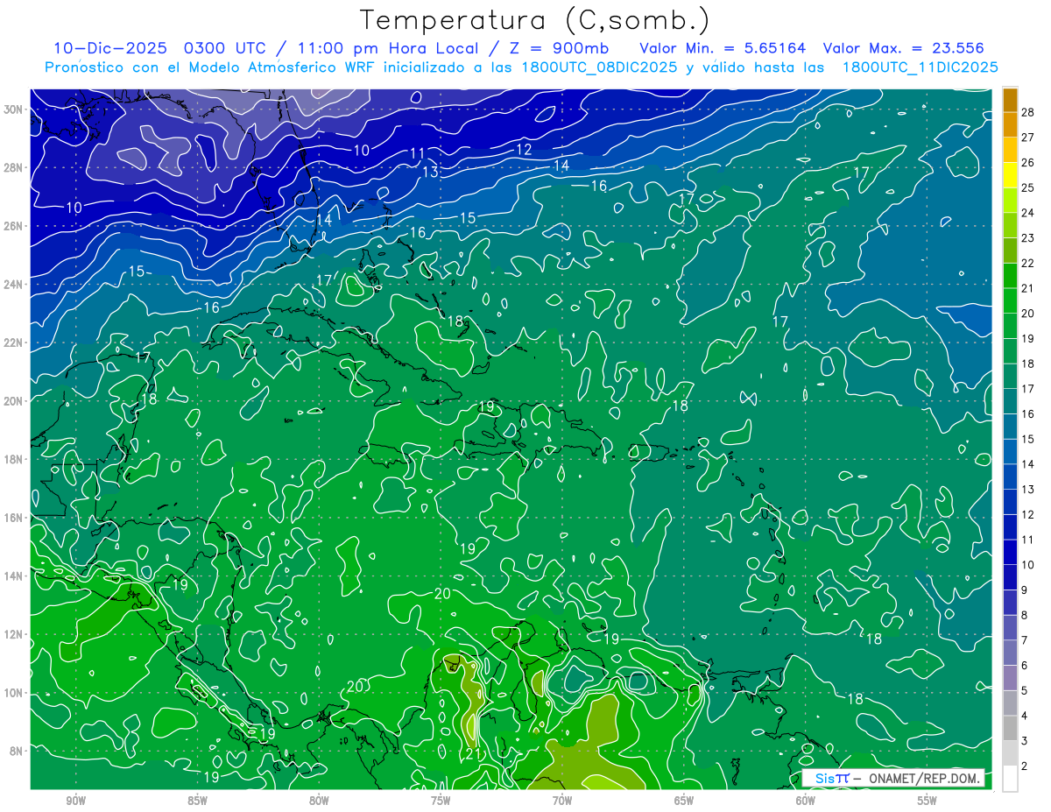Click the 70W longitude axis label

pos(562,801)
